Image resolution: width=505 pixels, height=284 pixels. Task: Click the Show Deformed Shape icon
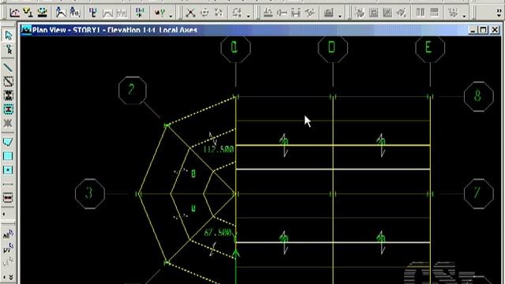pyautogui.click(x=61, y=13)
